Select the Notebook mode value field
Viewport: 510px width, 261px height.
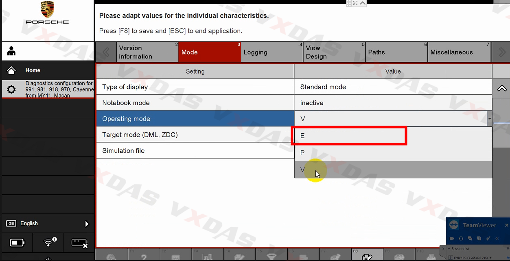tap(393, 103)
